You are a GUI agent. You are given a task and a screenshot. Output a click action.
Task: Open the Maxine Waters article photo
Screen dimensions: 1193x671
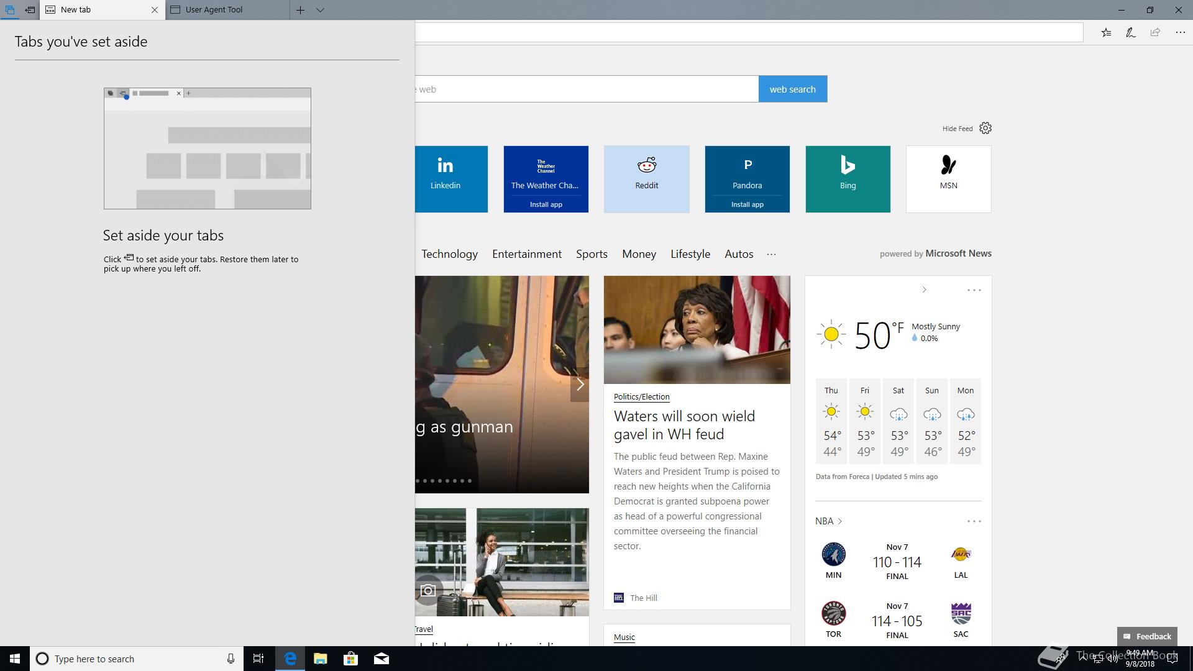coord(697,330)
